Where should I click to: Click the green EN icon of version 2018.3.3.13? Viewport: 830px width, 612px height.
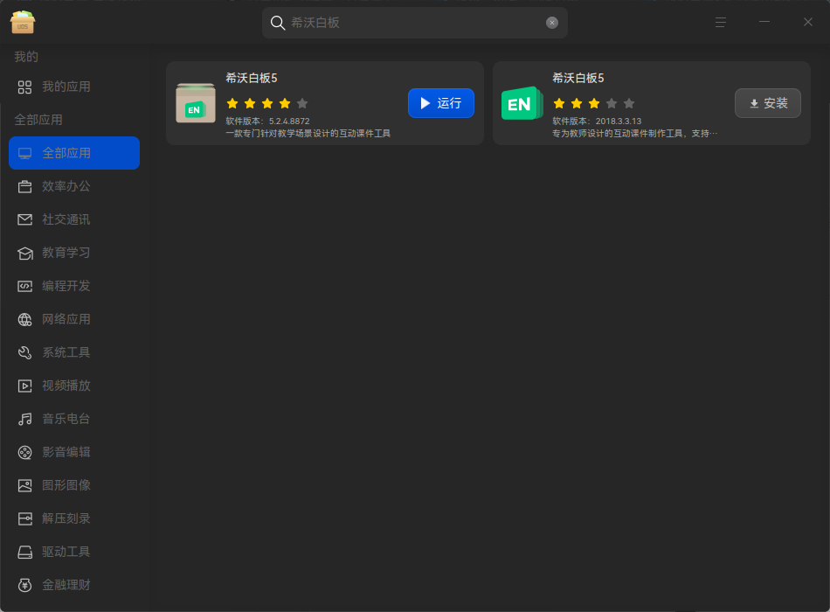click(x=522, y=103)
